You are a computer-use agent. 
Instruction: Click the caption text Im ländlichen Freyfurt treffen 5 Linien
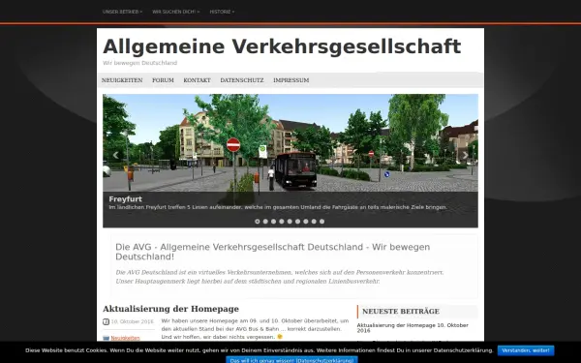278,207
